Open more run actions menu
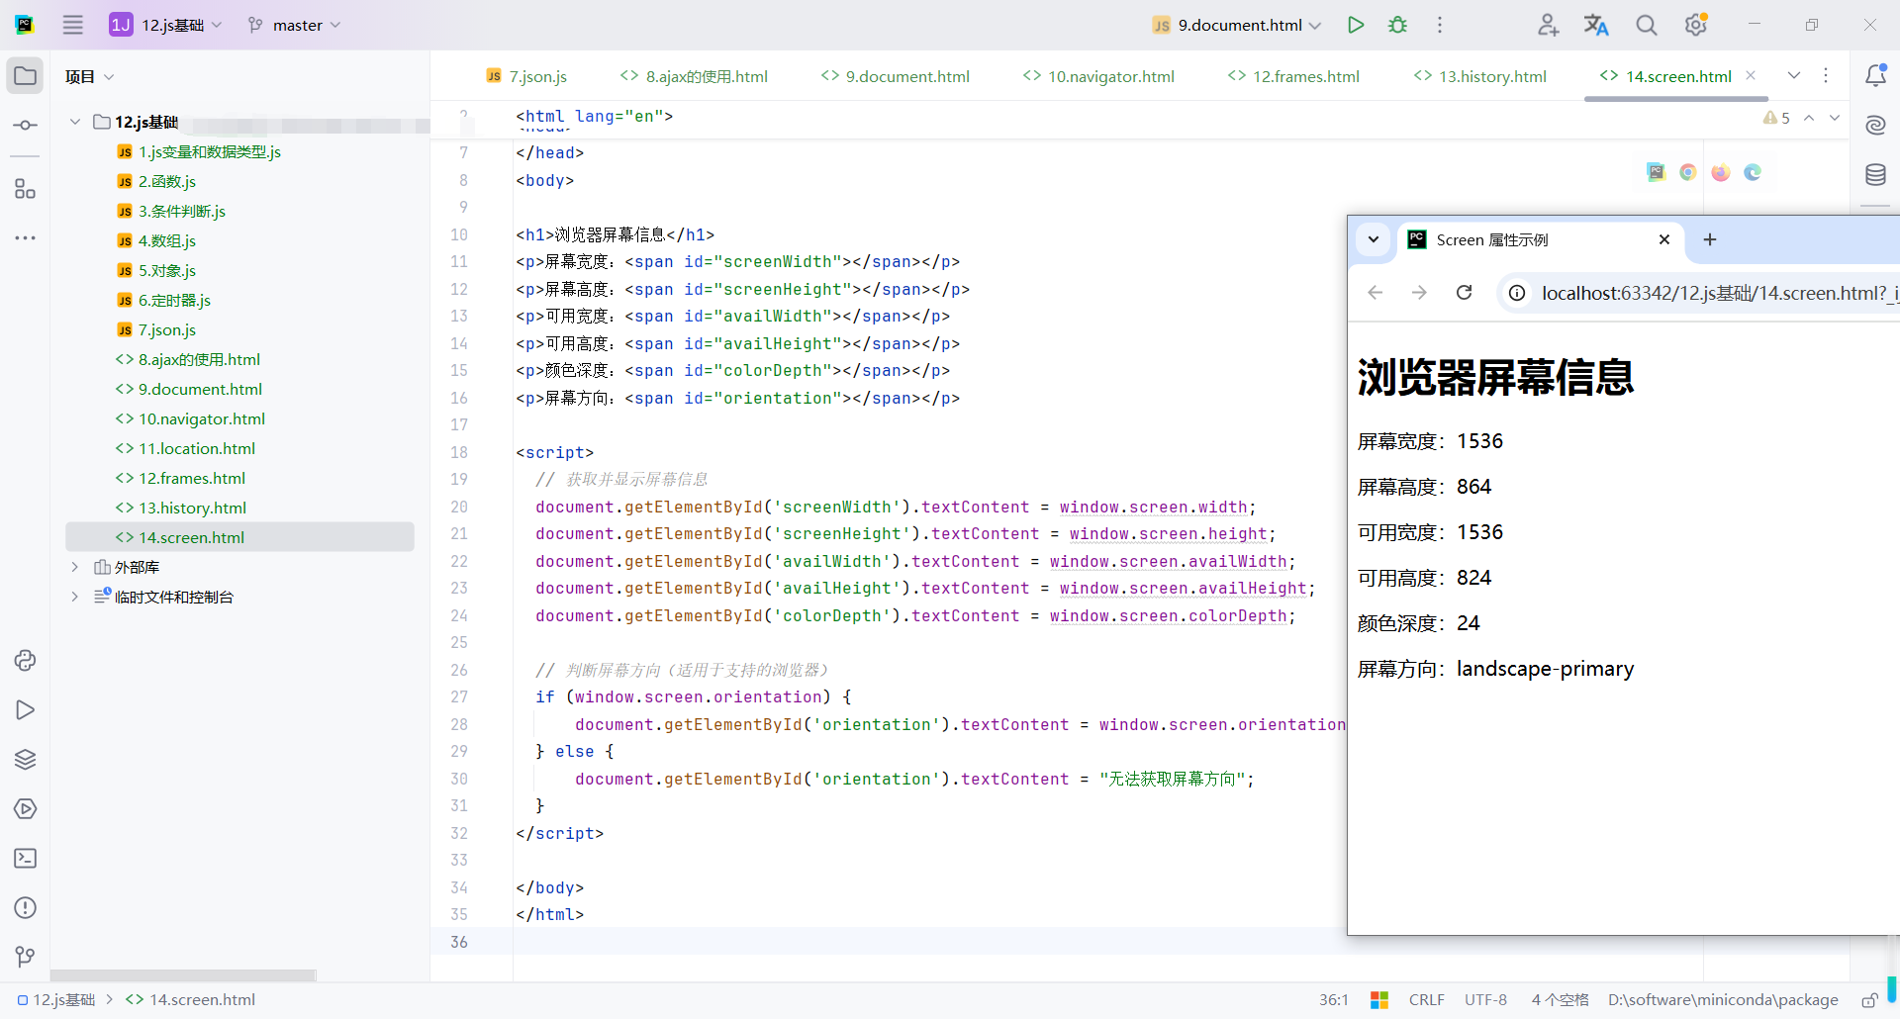Viewport: 1900px width, 1019px height. 1440,25
